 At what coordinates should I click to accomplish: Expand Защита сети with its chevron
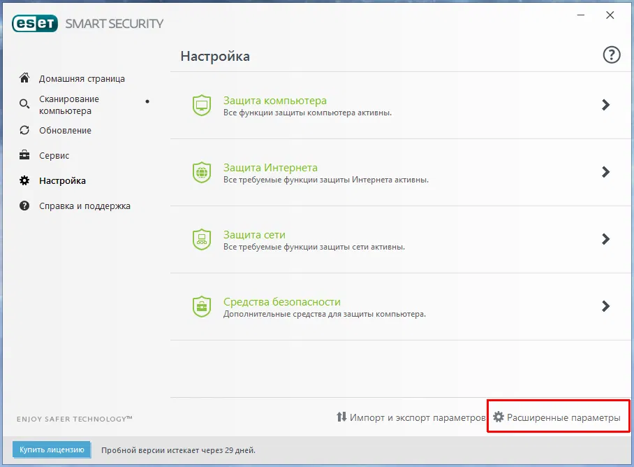point(605,239)
